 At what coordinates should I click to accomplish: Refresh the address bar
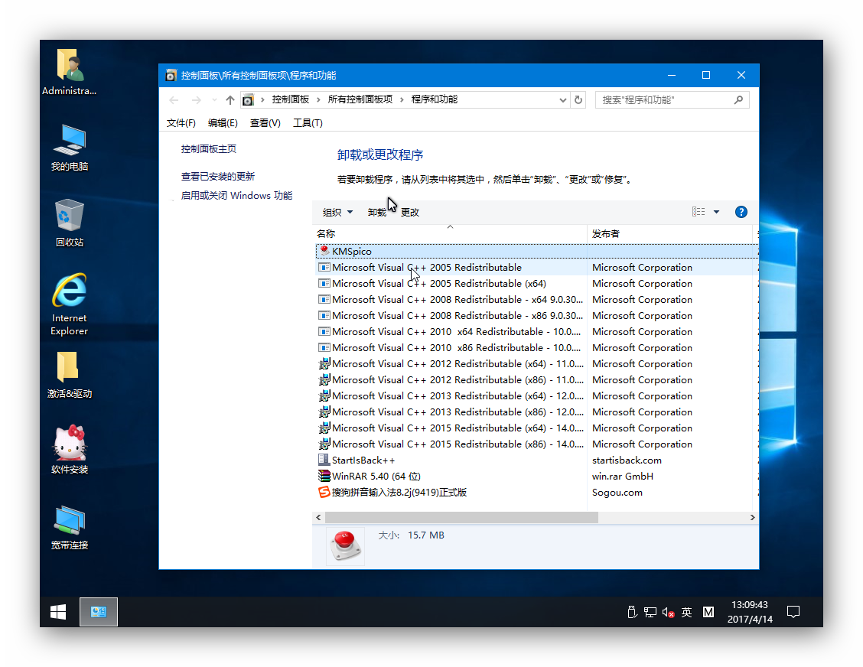pyautogui.click(x=578, y=99)
